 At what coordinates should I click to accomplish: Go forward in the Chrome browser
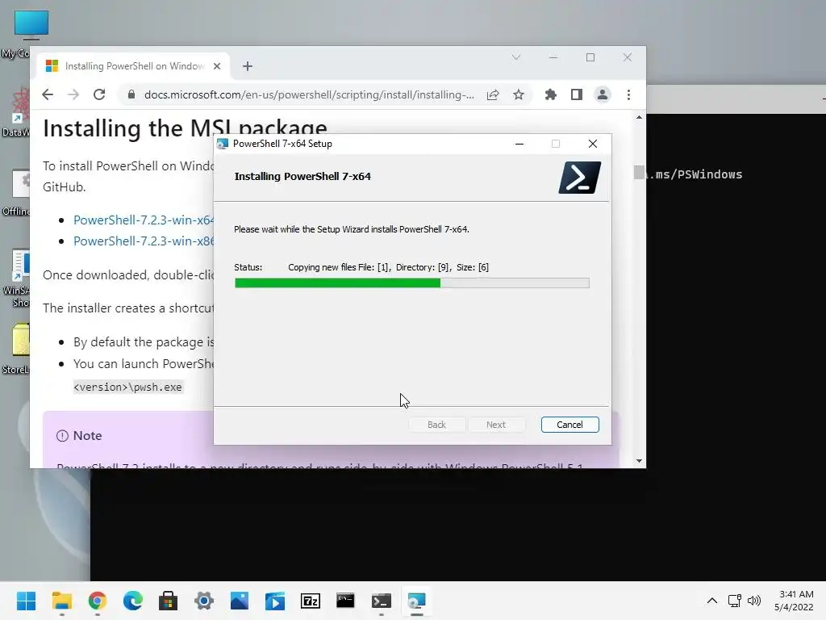[73, 95]
